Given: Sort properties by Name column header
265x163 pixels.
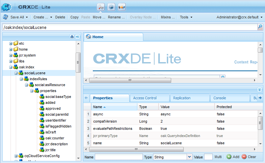Looking at the screenshot, I should click(x=114, y=107).
